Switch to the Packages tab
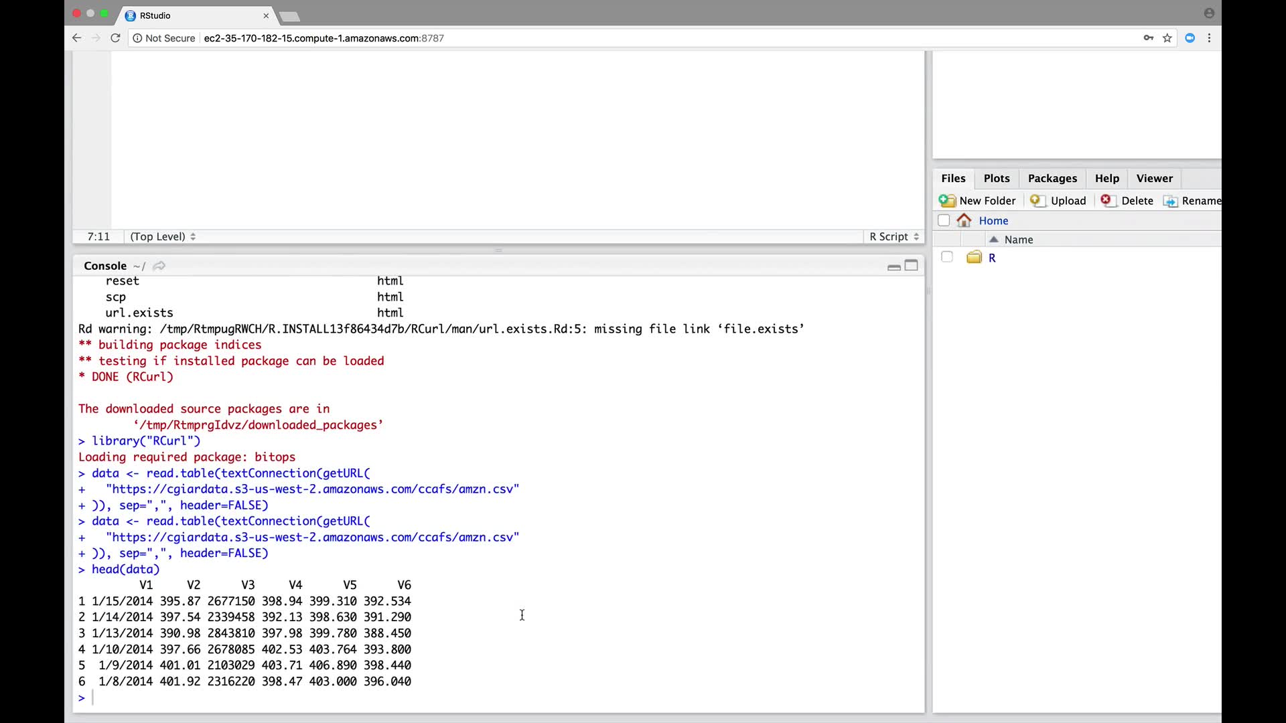 [1052, 178]
